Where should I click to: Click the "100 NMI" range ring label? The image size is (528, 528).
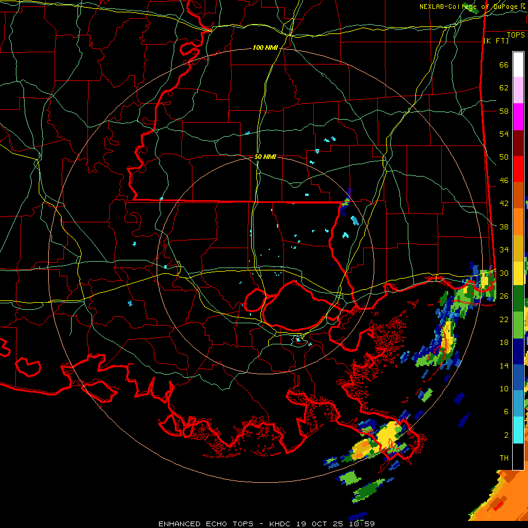265,48
